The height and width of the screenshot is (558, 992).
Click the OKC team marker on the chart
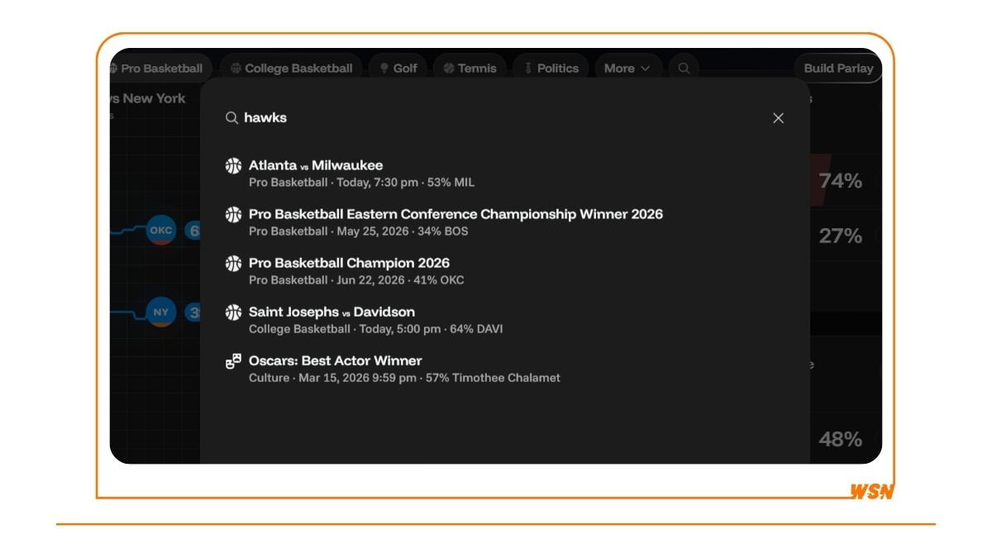click(161, 231)
